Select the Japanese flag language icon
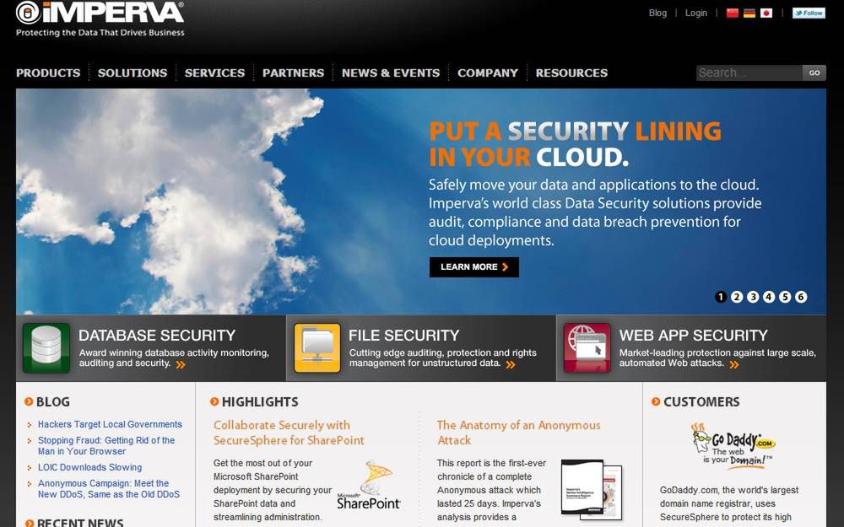844x527 pixels. click(766, 13)
